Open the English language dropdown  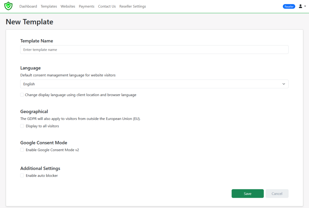click(154, 84)
